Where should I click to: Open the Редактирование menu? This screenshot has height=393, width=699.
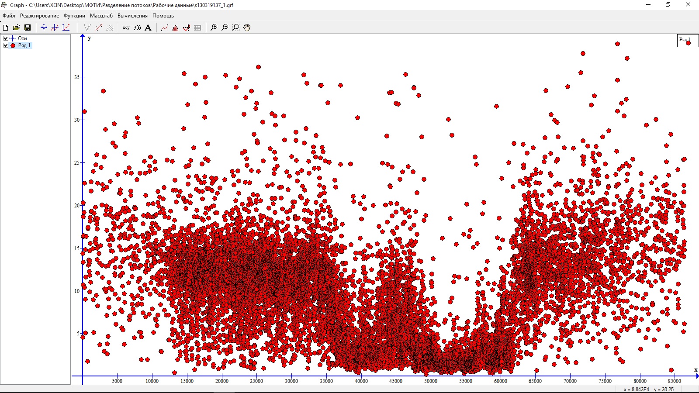(x=39, y=16)
